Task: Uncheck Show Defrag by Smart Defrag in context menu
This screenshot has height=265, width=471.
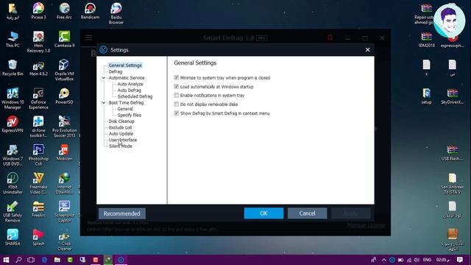Action: 177,113
